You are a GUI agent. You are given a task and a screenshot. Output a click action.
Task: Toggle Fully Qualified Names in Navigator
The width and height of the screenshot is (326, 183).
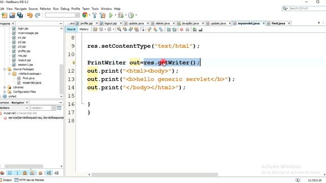[x=41, y=173]
